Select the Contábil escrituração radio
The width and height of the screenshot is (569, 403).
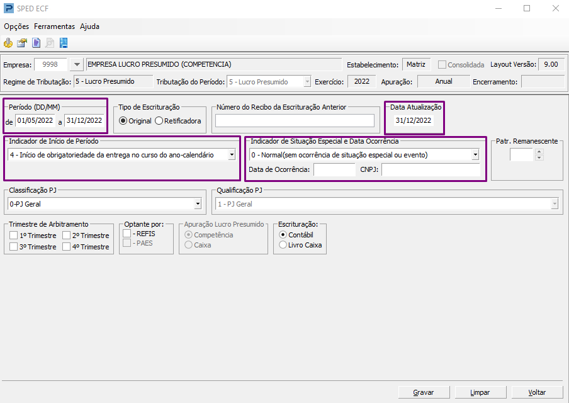[x=283, y=235]
